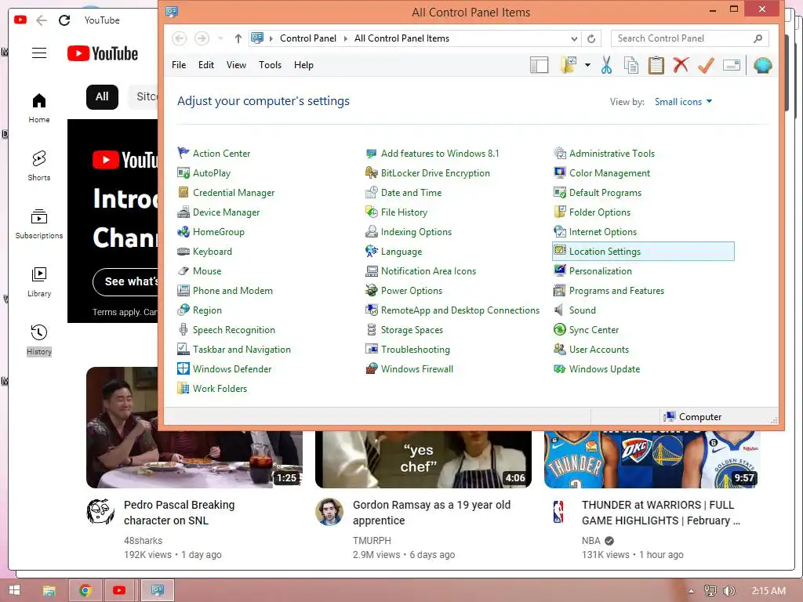
Task: Click the Sound speaker icon
Action: click(559, 310)
